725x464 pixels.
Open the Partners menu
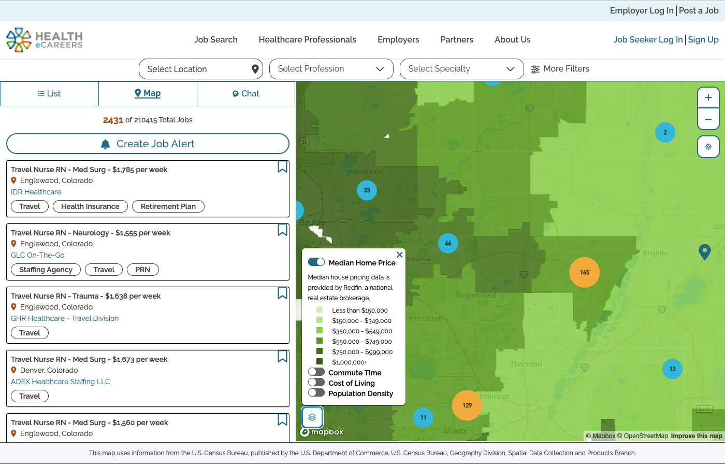pyautogui.click(x=457, y=39)
